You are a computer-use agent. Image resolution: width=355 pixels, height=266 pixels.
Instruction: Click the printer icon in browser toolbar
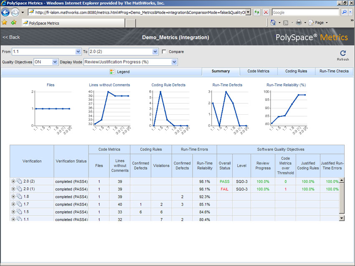pos(299,23)
